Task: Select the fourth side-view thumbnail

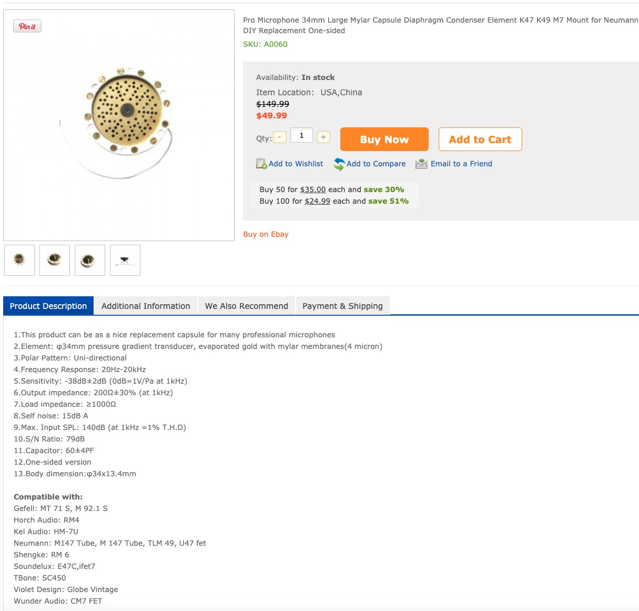Action: click(125, 260)
